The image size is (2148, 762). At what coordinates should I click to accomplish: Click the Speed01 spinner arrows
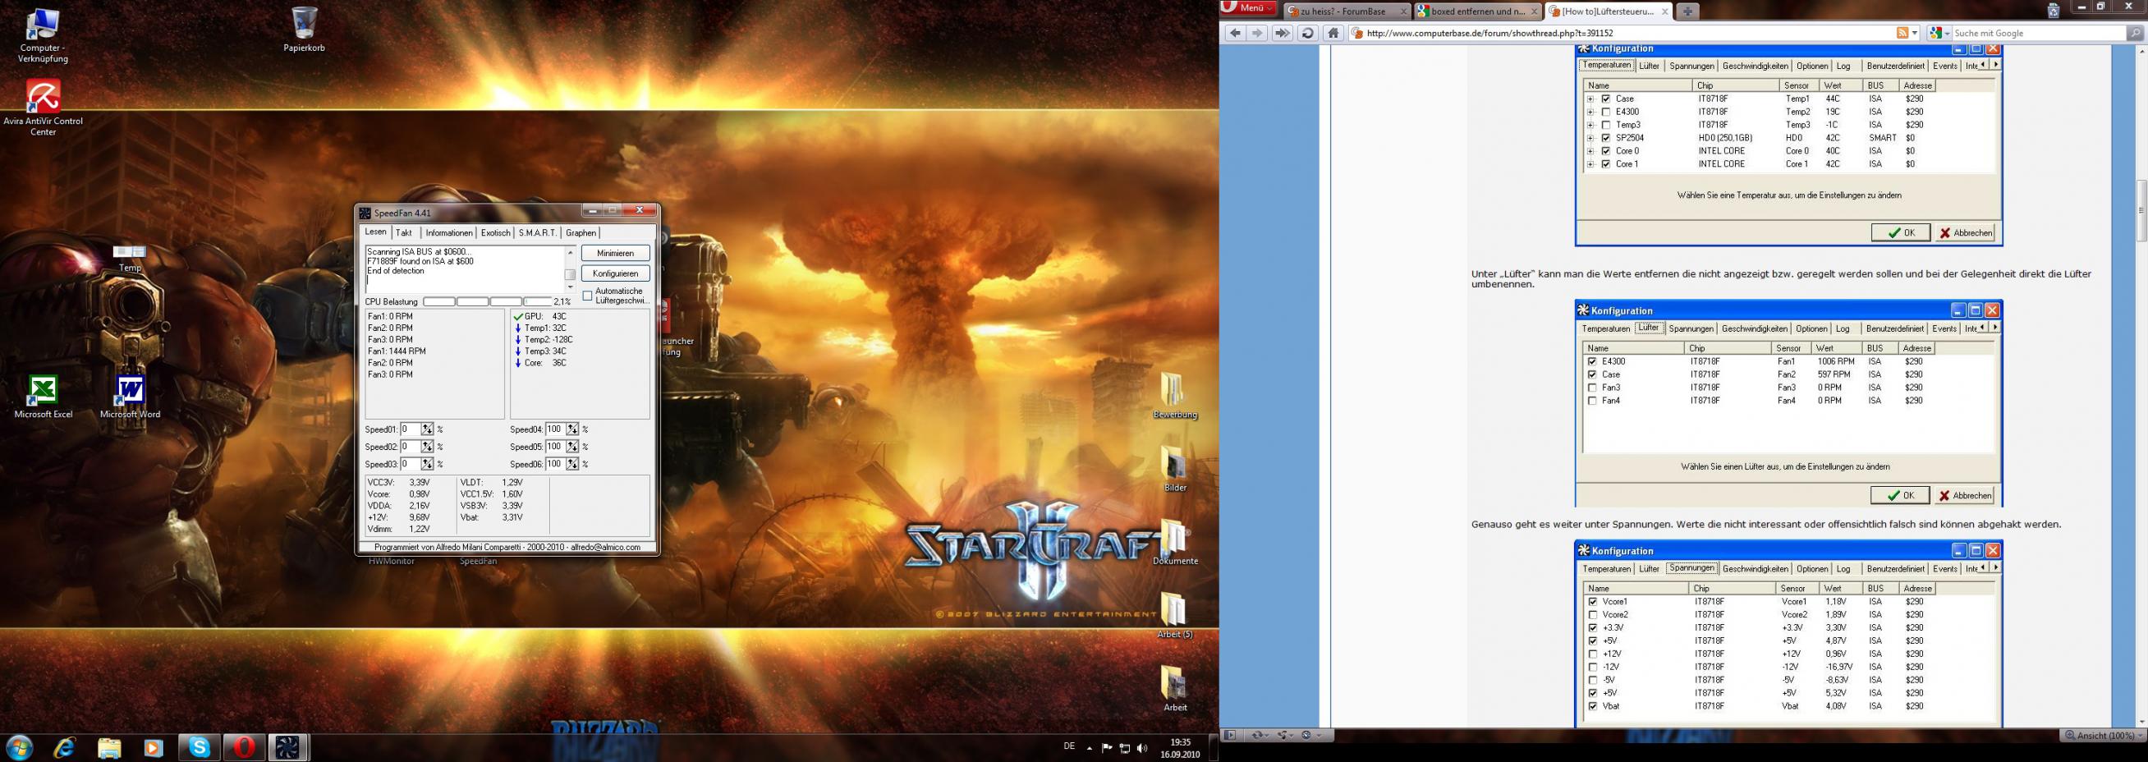tap(427, 429)
